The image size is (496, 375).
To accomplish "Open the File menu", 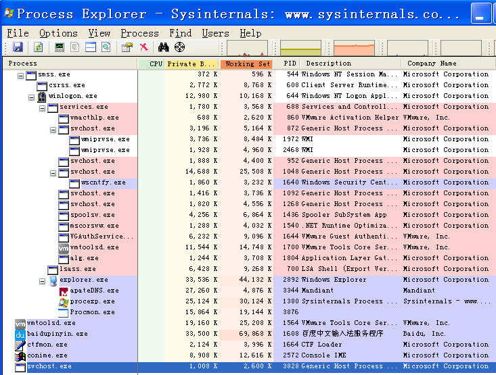I will pyautogui.click(x=18, y=33).
